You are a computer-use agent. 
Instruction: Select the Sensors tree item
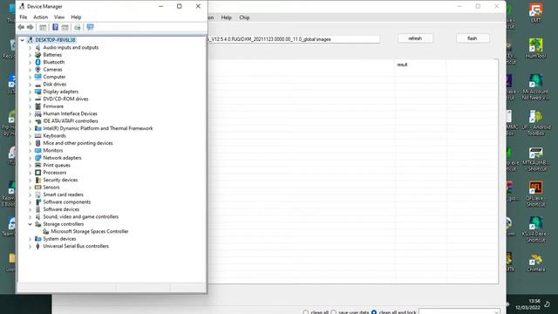pos(51,188)
